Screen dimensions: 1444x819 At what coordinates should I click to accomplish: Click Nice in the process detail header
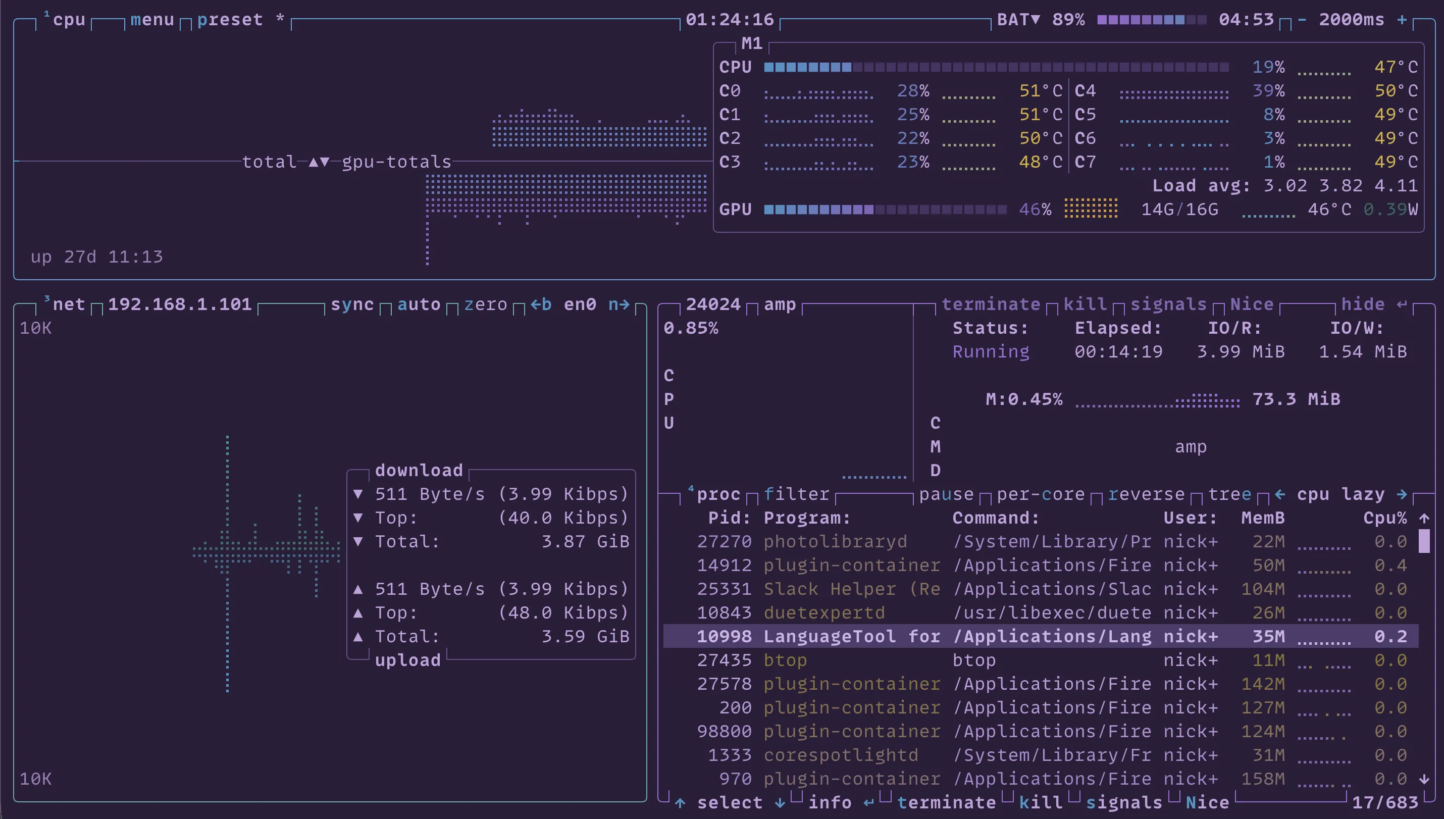1252,304
